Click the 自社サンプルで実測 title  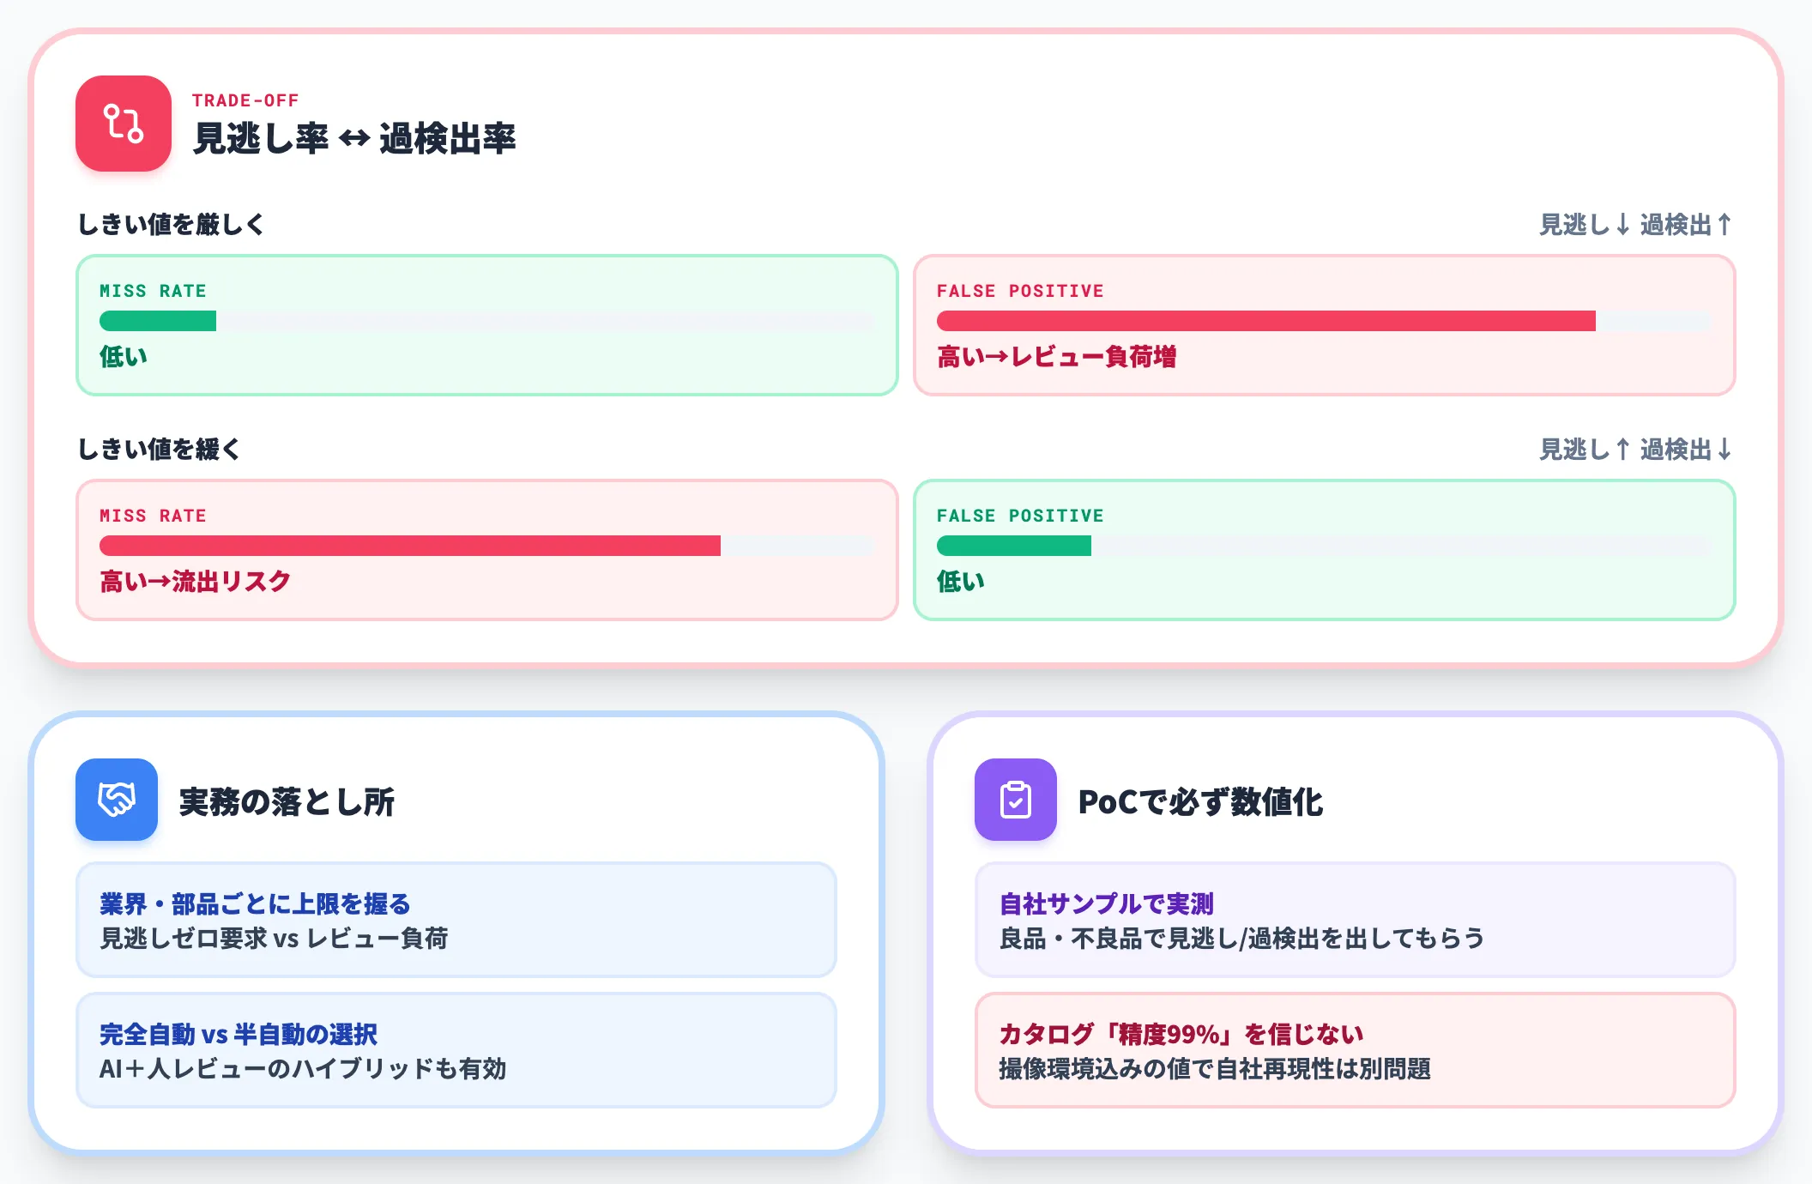click(1107, 903)
